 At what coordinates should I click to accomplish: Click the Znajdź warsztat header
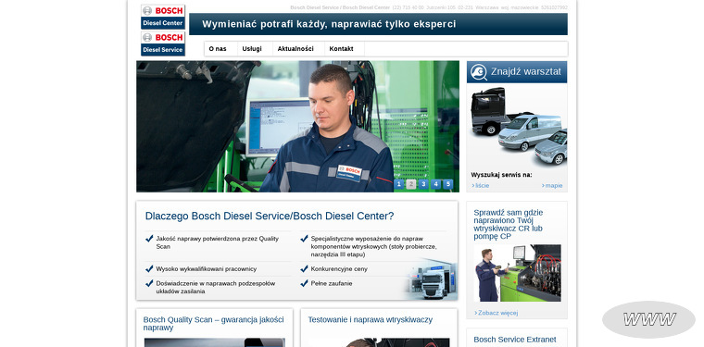point(517,72)
